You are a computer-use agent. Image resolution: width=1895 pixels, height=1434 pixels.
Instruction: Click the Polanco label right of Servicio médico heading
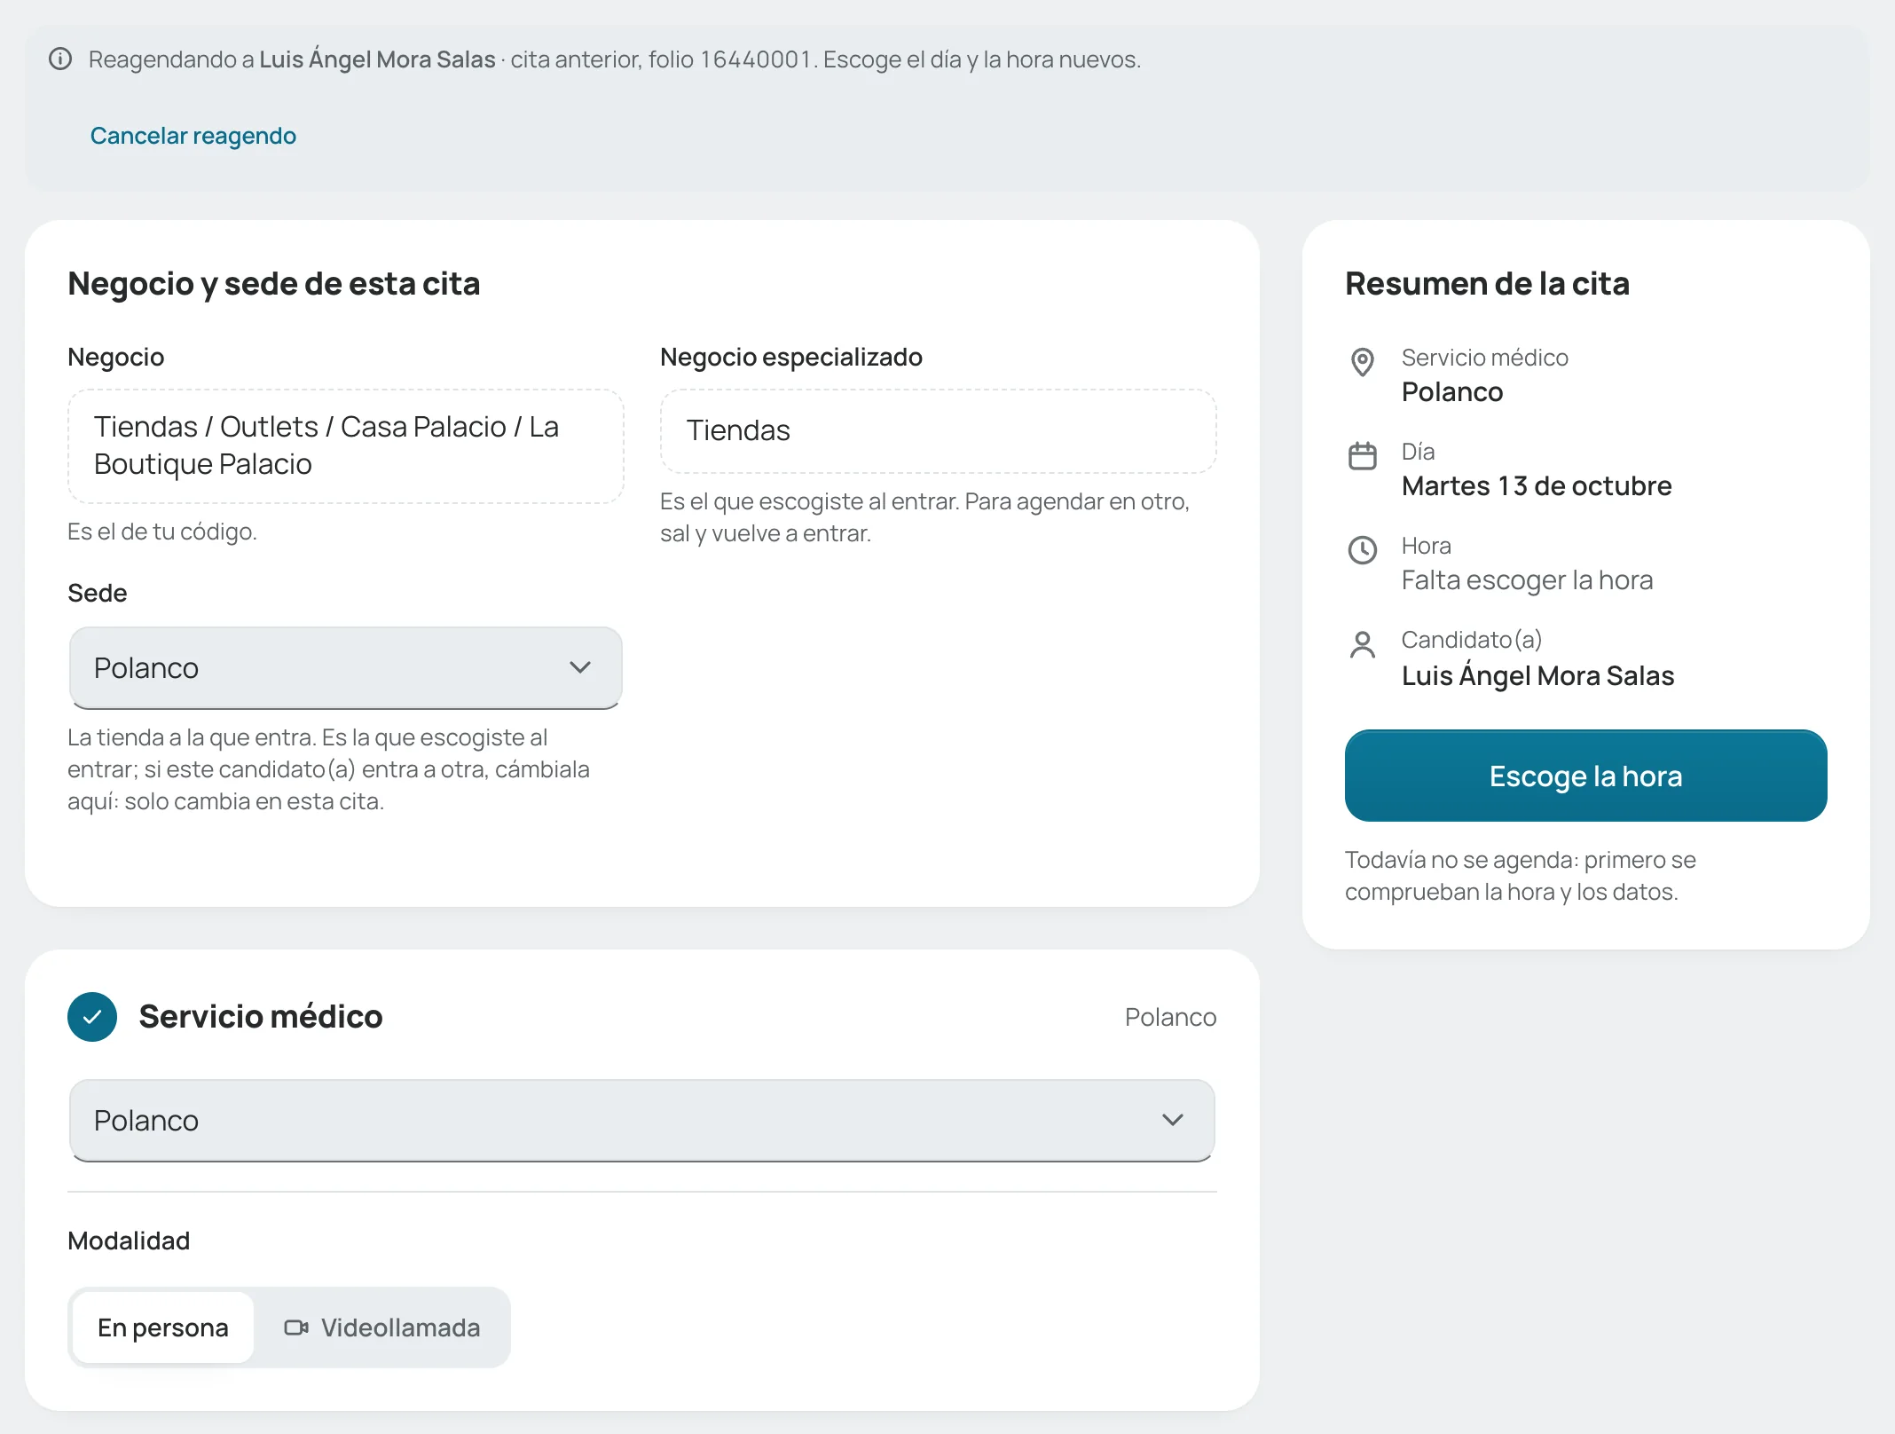coord(1170,1017)
